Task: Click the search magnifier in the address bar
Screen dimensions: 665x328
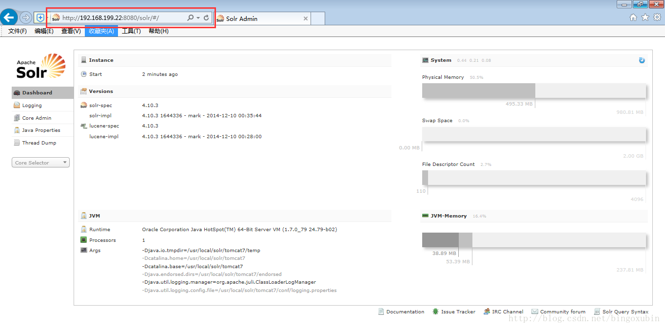Action: click(191, 18)
